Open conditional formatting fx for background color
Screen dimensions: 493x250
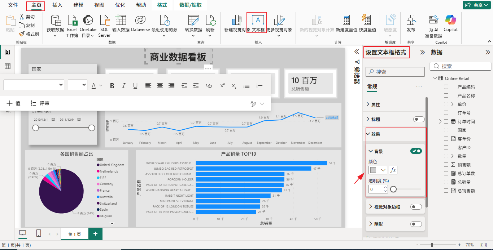[x=393, y=170]
